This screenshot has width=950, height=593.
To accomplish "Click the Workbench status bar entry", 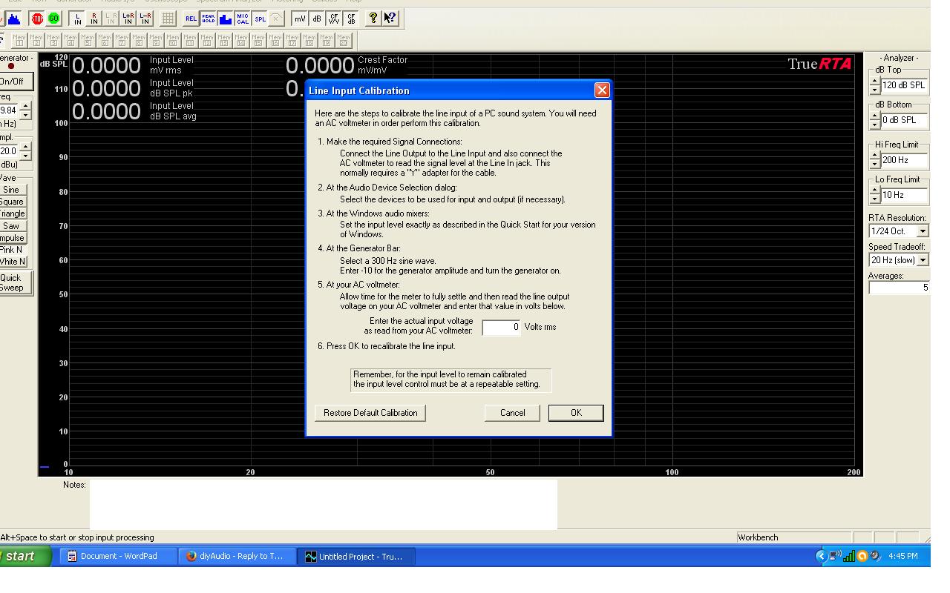I will point(793,537).
